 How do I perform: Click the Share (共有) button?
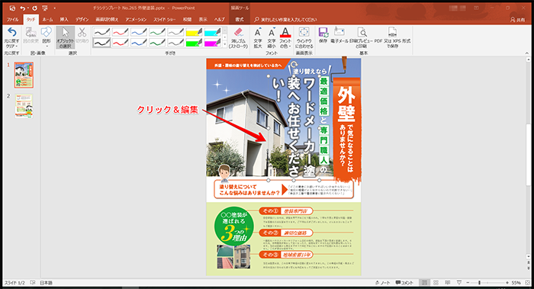point(518,20)
